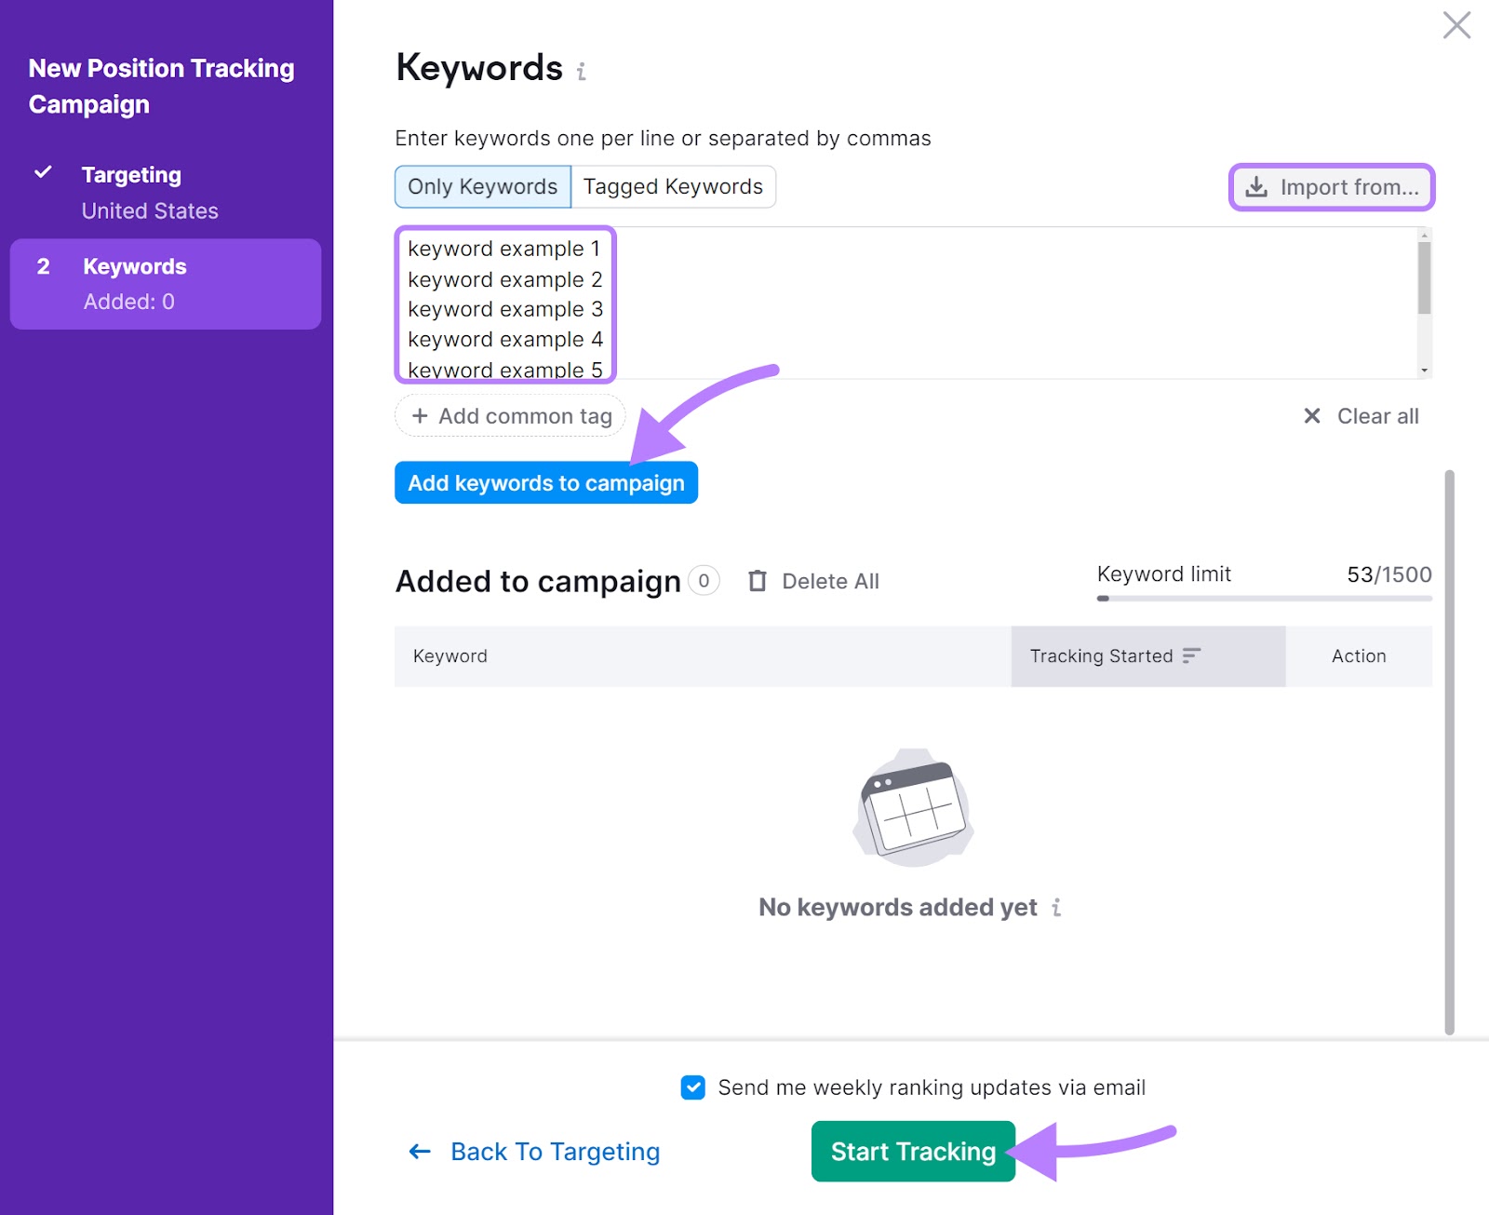The height and width of the screenshot is (1215, 1489).
Task: Click the info icon next to Keywords heading
Action: tap(581, 71)
